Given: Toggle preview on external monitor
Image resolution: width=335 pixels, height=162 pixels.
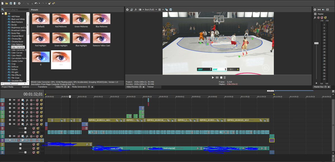Looking at the screenshot, I should click(131, 10).
